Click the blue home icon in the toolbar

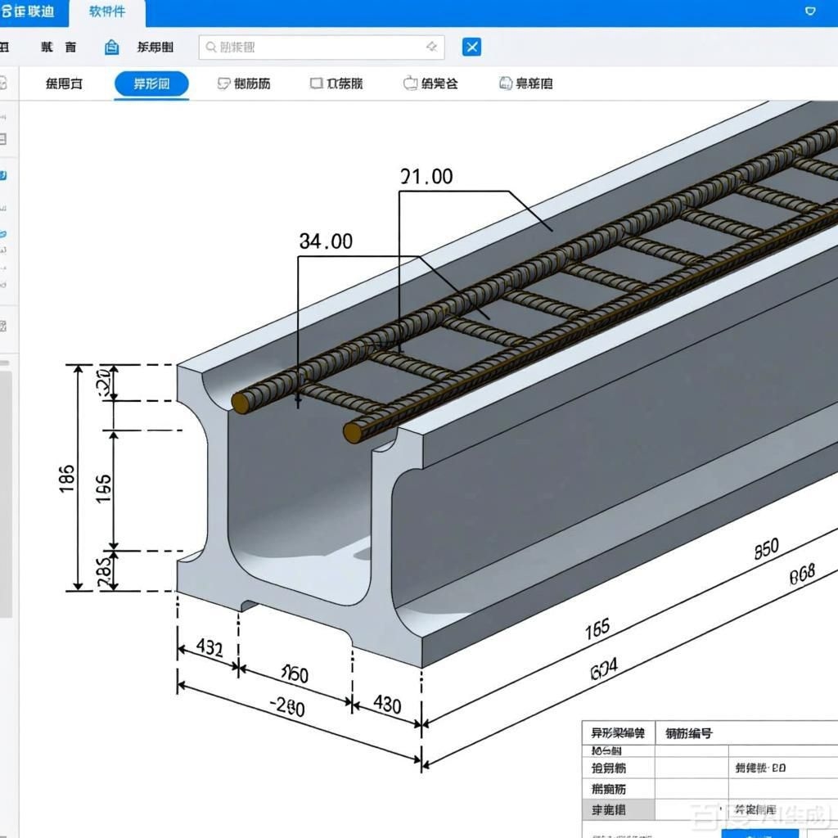pyautogui.click(x=112, y=47)
